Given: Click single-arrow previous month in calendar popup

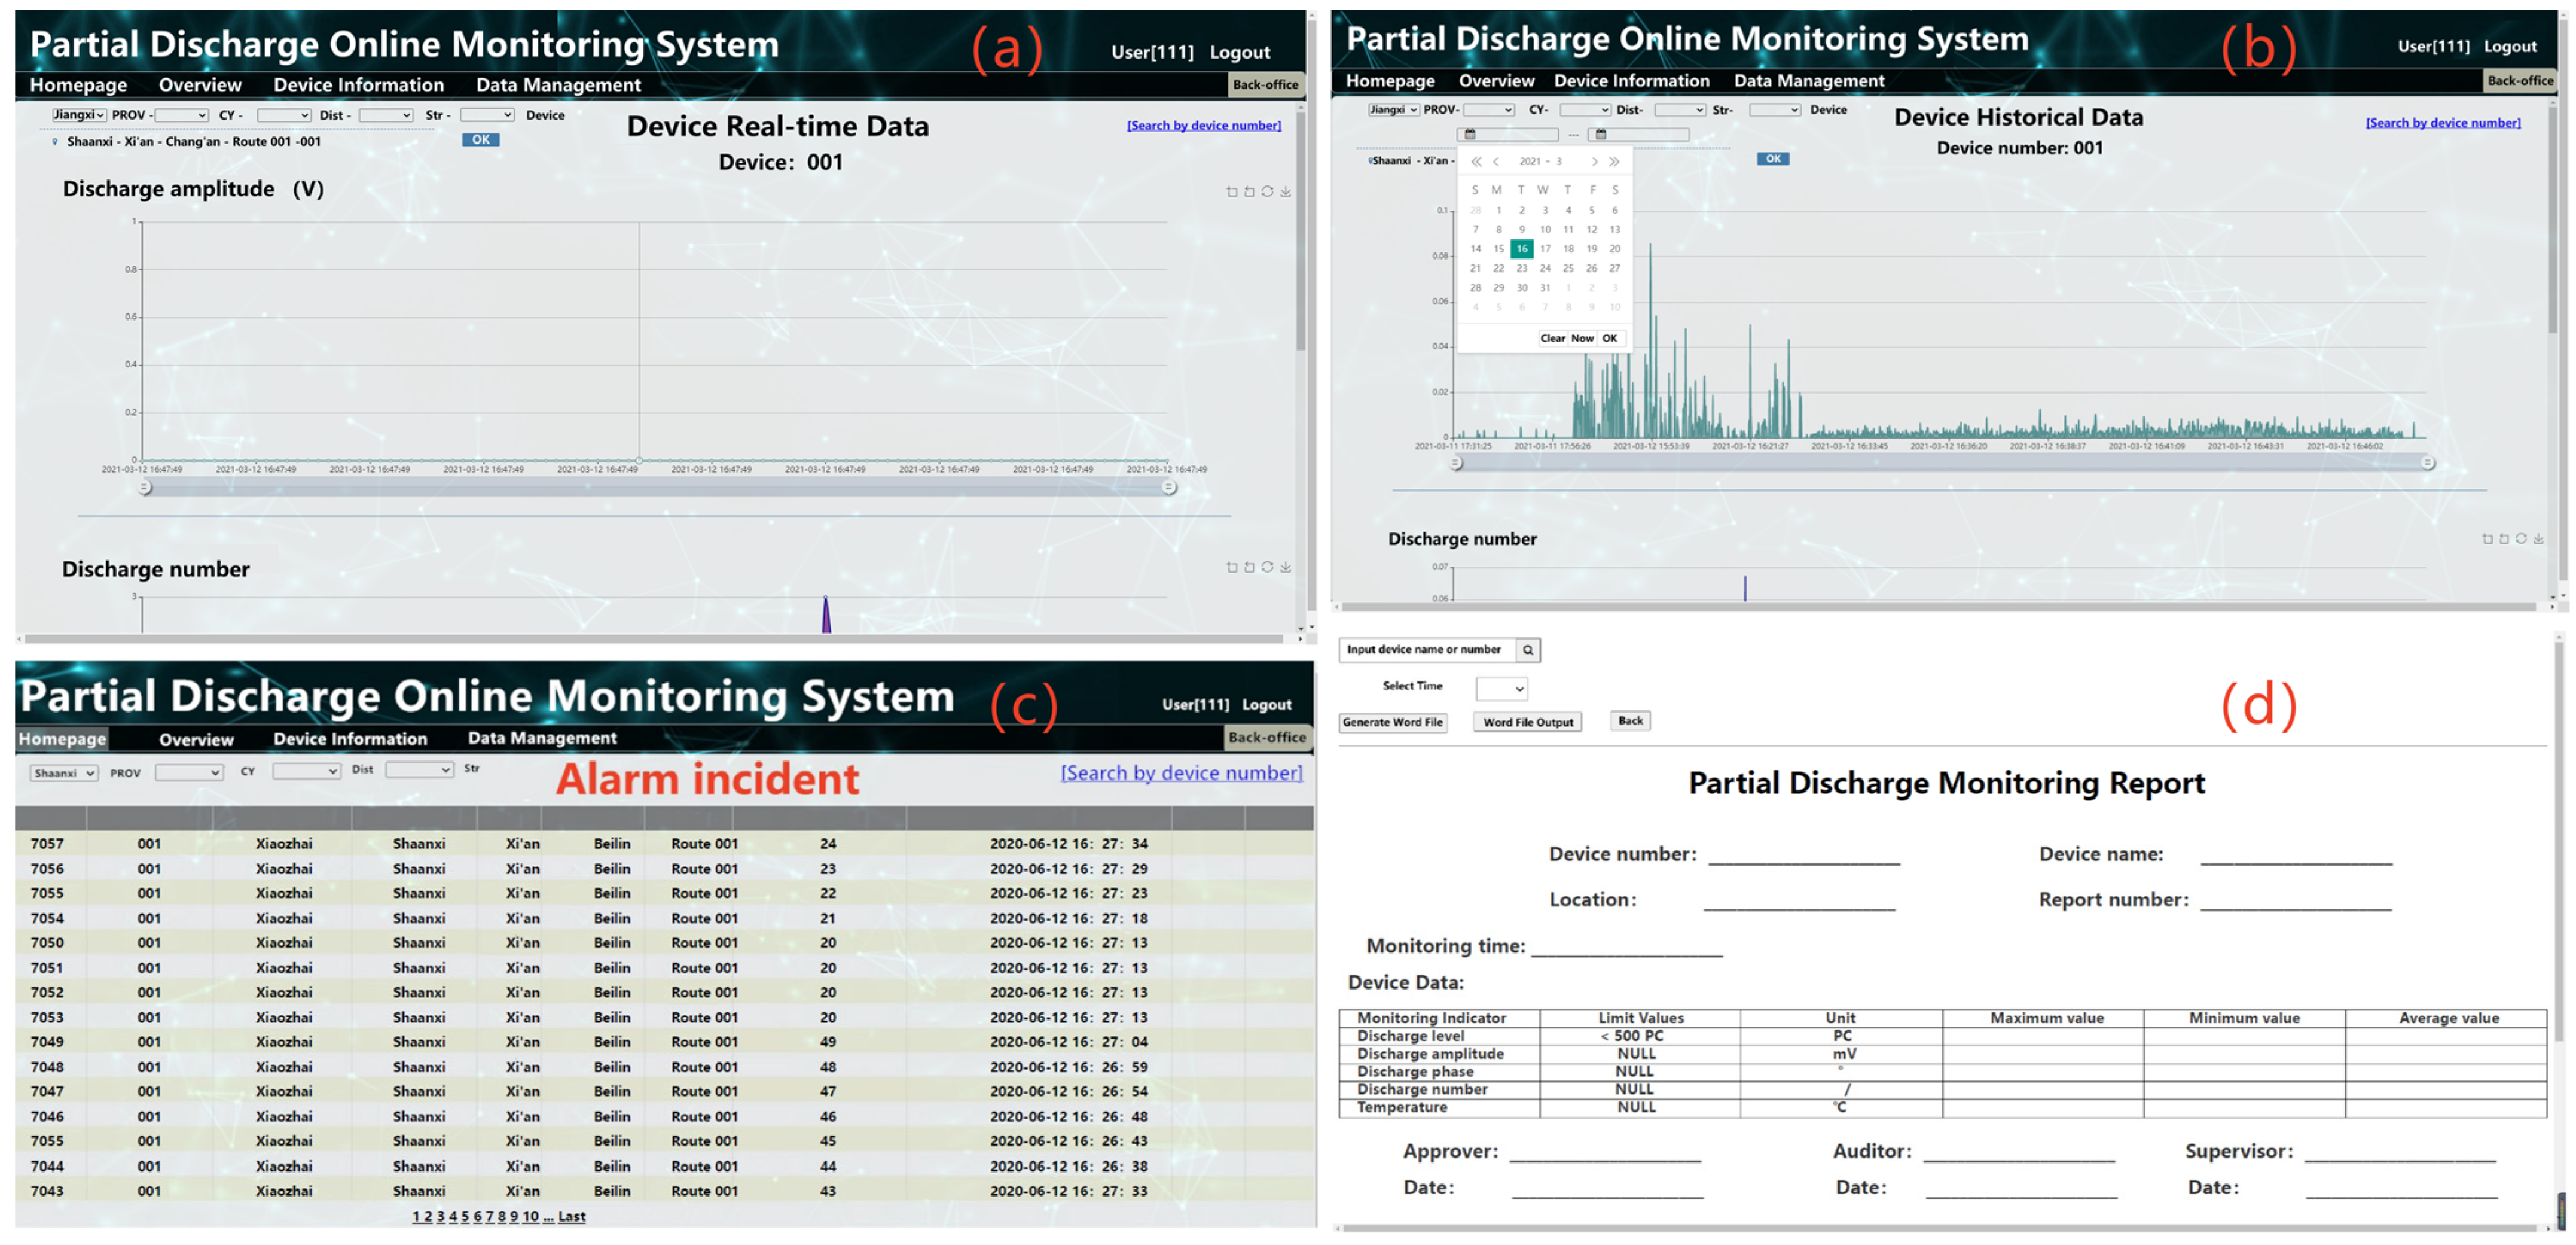Looking at the screenshot, I should (x=1496, y=161).
